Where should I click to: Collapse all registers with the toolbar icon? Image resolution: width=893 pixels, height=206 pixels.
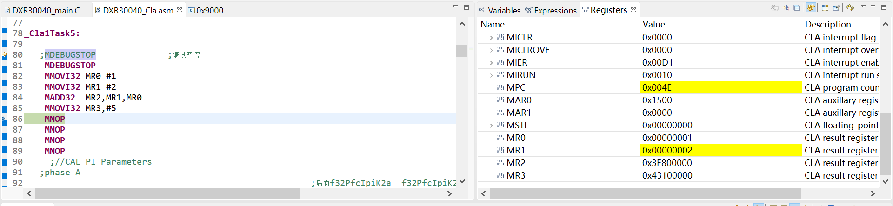pyautogui.click(x=797, y=7)
